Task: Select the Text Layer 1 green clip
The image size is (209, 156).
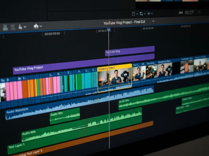Action: (75, 135)
